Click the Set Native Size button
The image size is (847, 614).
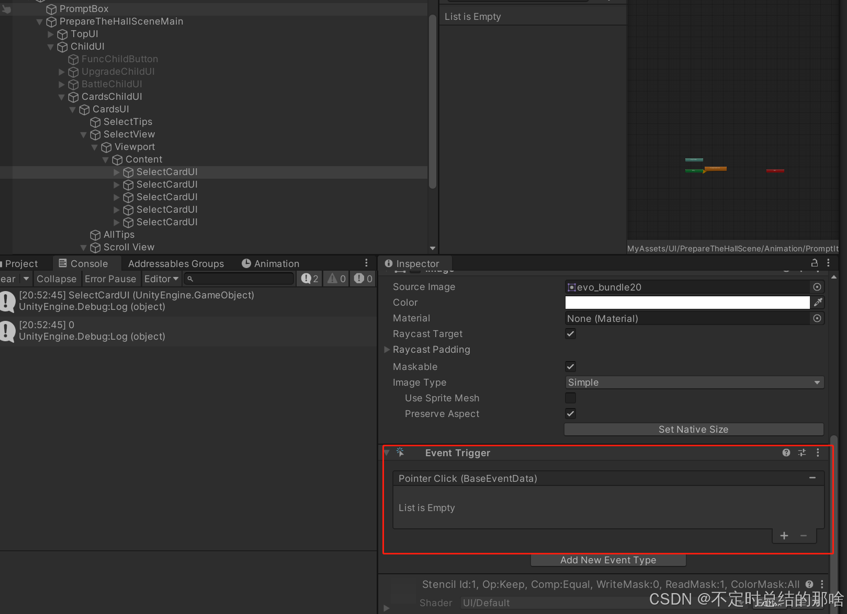[x=693, y=429]
